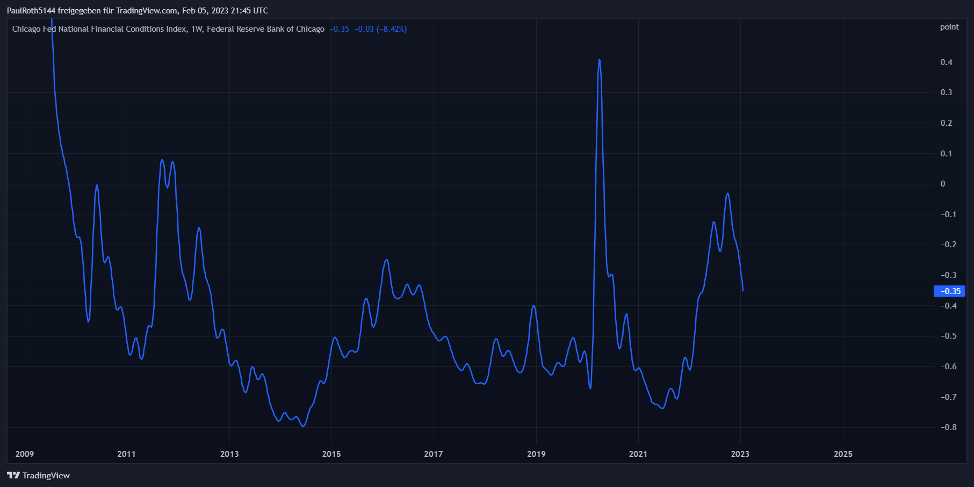
Task: Click the 1W interval label in legend
Action: (x=197, y=29)
